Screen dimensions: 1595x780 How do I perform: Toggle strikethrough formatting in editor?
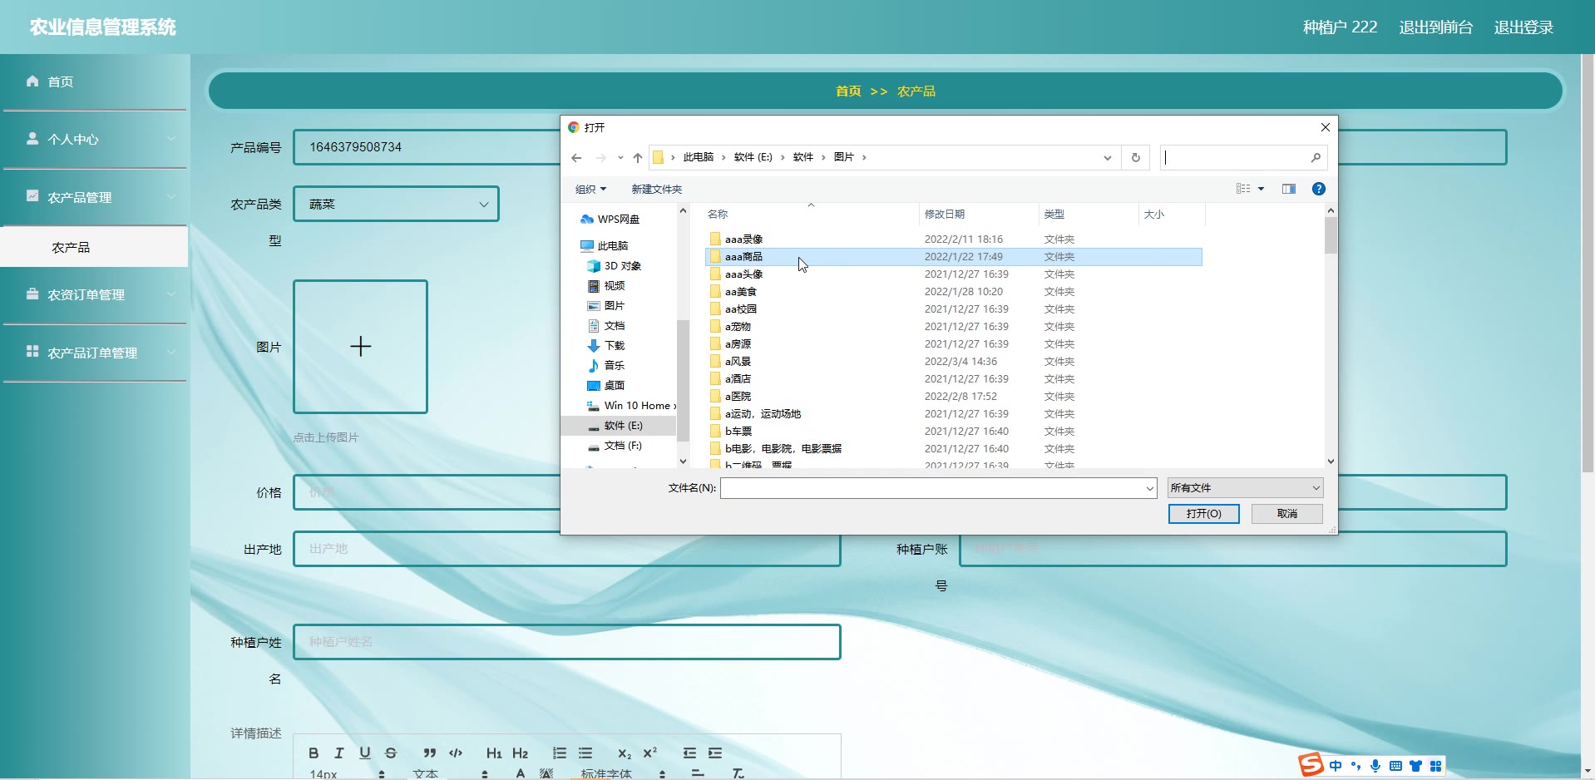(x=391, y=753)
